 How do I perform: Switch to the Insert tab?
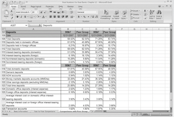23,7
